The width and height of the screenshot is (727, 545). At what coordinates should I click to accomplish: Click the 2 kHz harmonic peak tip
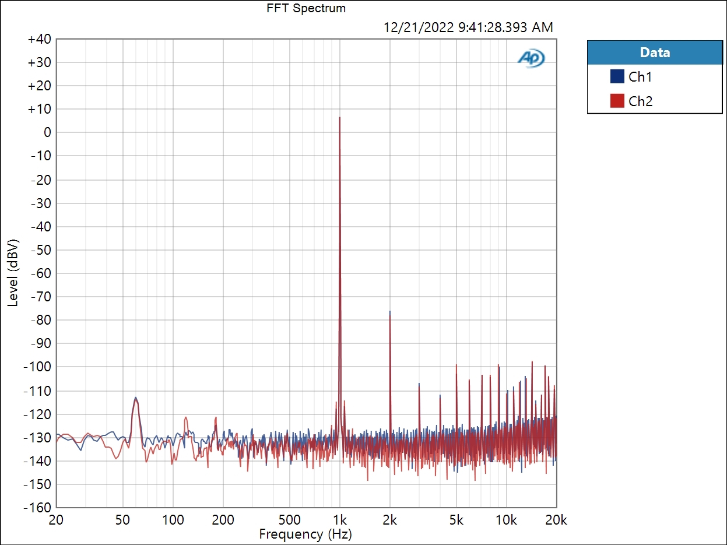[390, 312]
